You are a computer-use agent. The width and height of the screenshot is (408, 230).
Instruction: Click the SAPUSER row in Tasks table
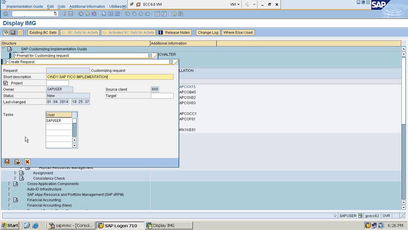[59, 121]
